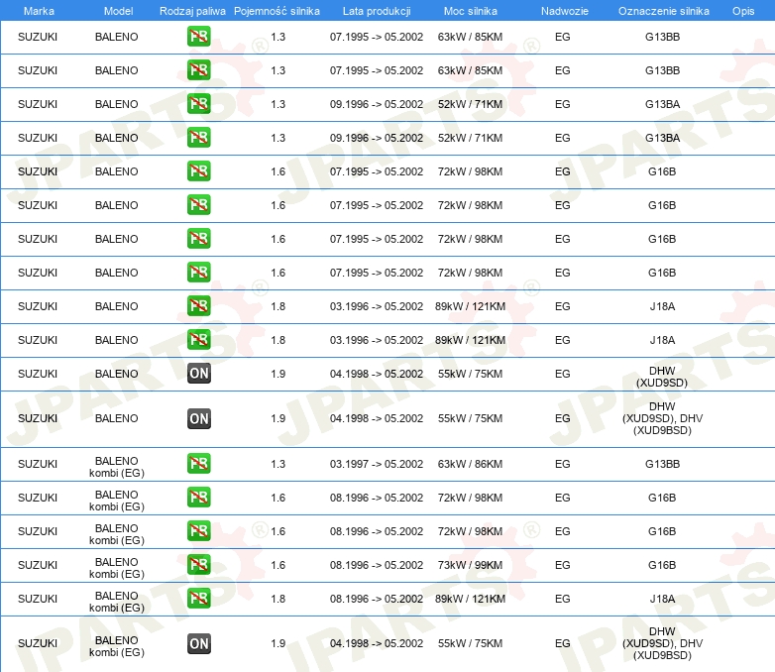Click petrol icon for BALENO kombi 63kW / 86KM
Image resolution: width=775 pixels, height=672 pixels.
[x=198, y=464]
